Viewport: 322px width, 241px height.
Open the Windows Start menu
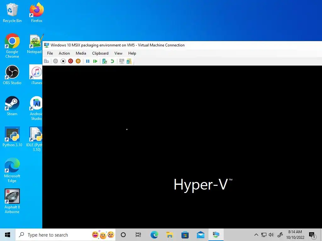pyautogui.click(x=8, y=235)
